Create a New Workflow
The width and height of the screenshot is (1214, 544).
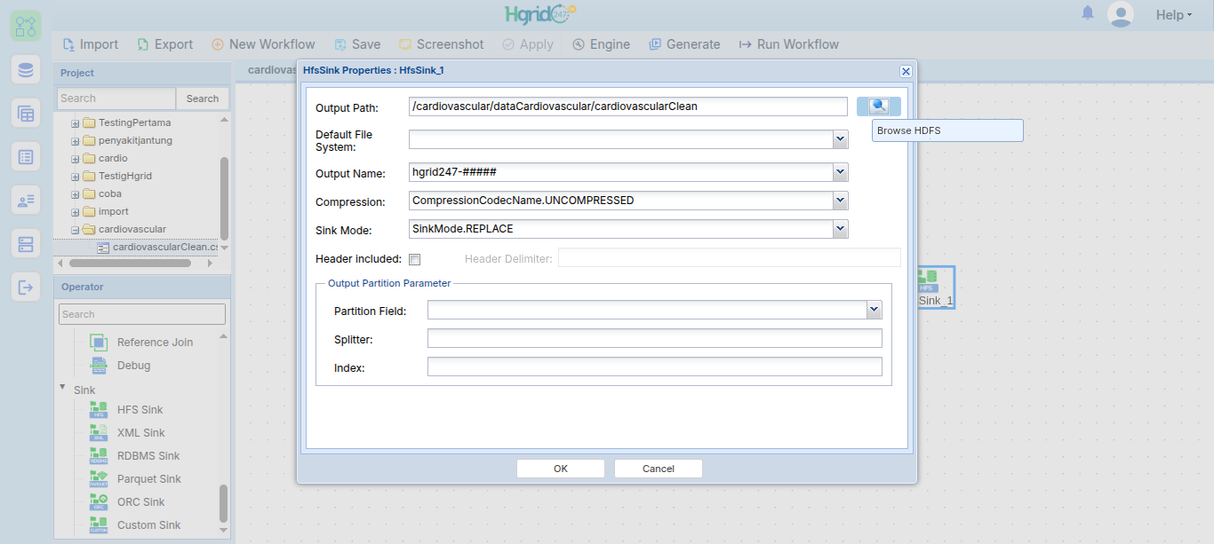tap(263, 44)
